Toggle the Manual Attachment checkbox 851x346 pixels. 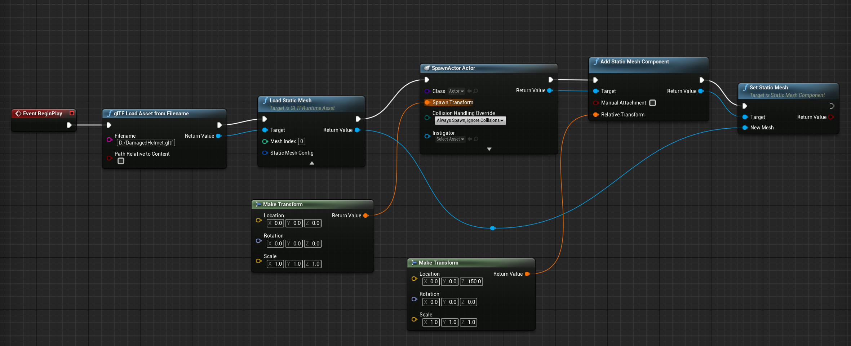click(x=652, y=103)
